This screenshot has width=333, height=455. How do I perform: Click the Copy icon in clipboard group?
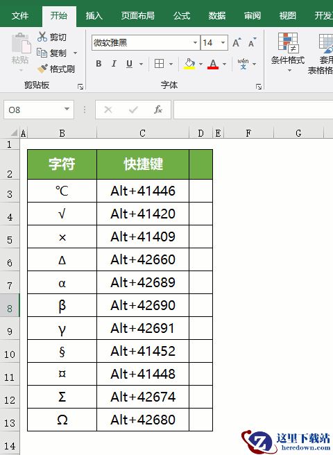pyautogui.click(x=42, y=53)
